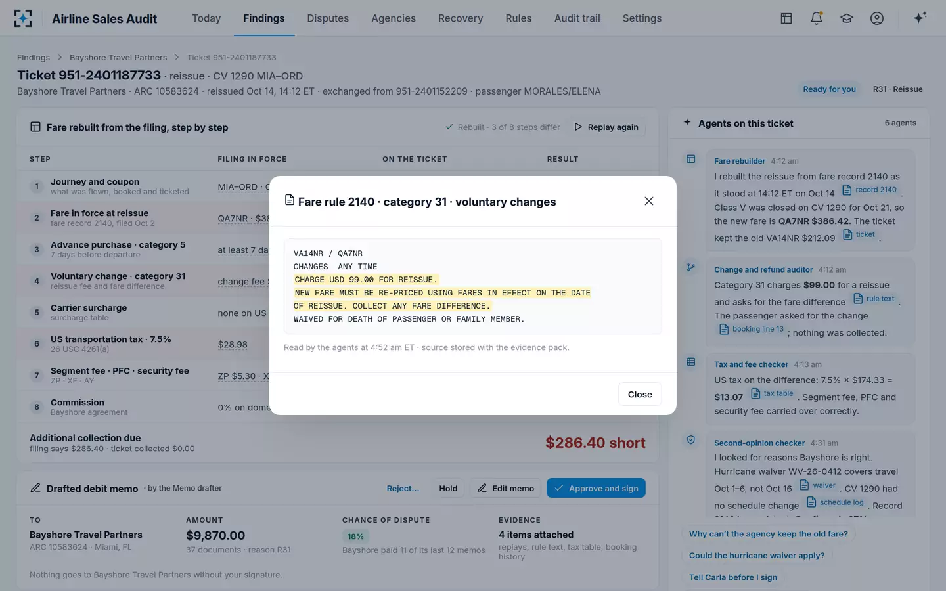Close the fare rule dialog with X

(649, 201)
